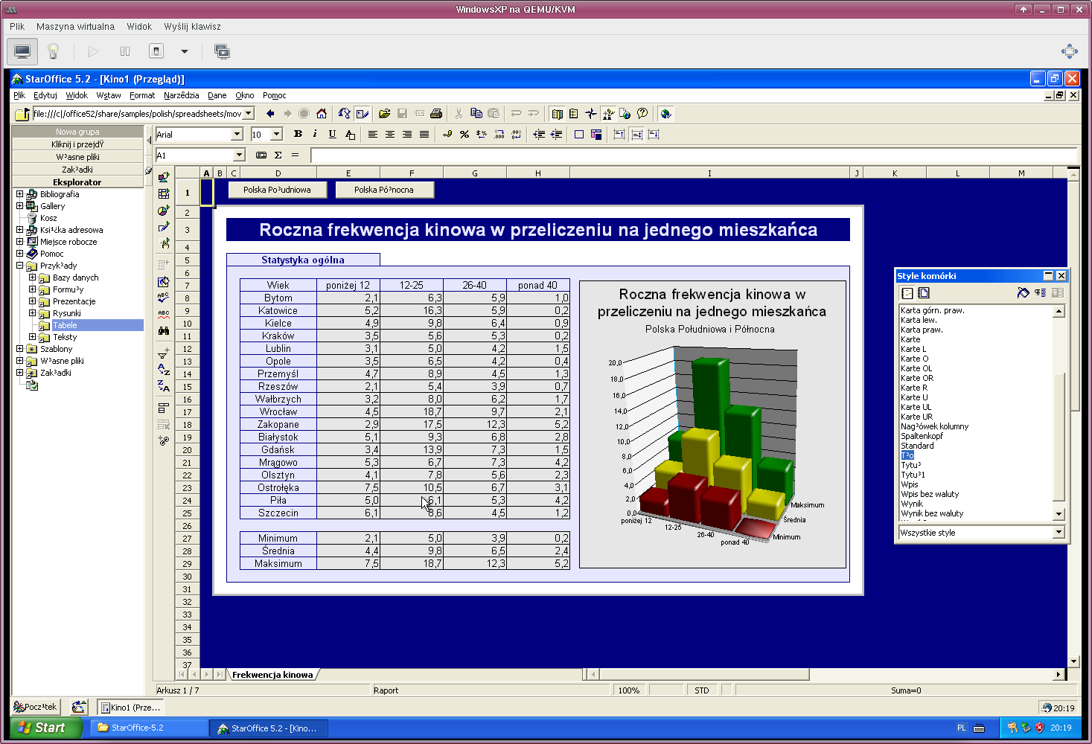
Task: Open the Arial font name dropdown
Action: (237, 135)
